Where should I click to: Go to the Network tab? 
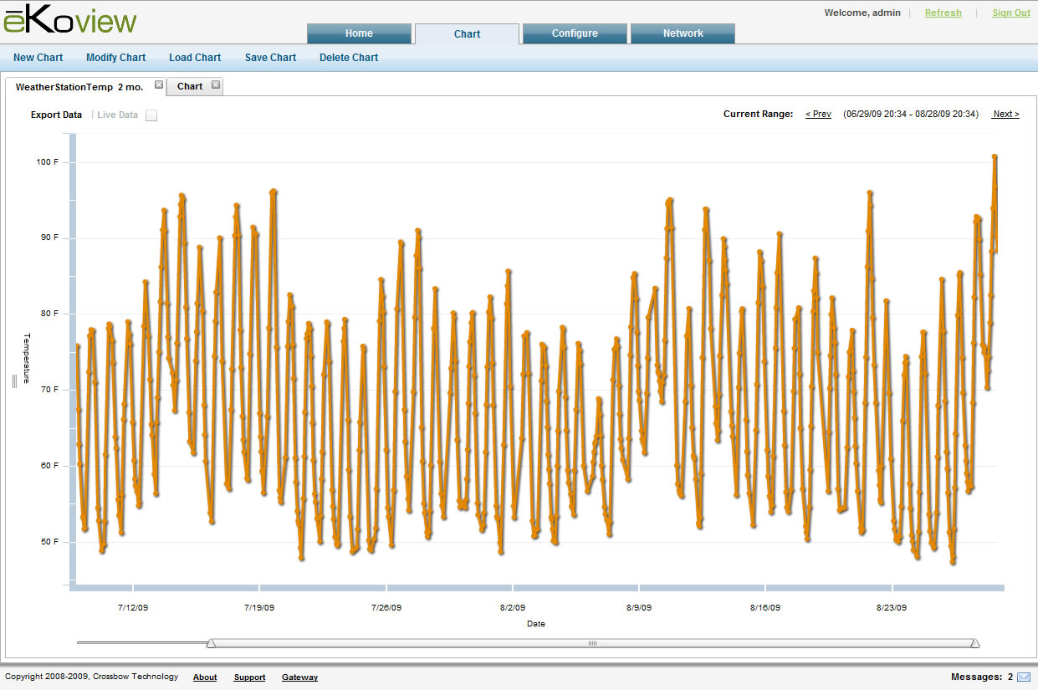[x=683, y=33]
